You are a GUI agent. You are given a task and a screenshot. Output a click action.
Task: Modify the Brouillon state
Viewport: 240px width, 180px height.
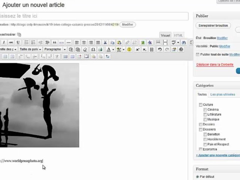tap(222, 38)
